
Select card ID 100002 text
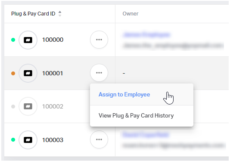tap(53, 106)
